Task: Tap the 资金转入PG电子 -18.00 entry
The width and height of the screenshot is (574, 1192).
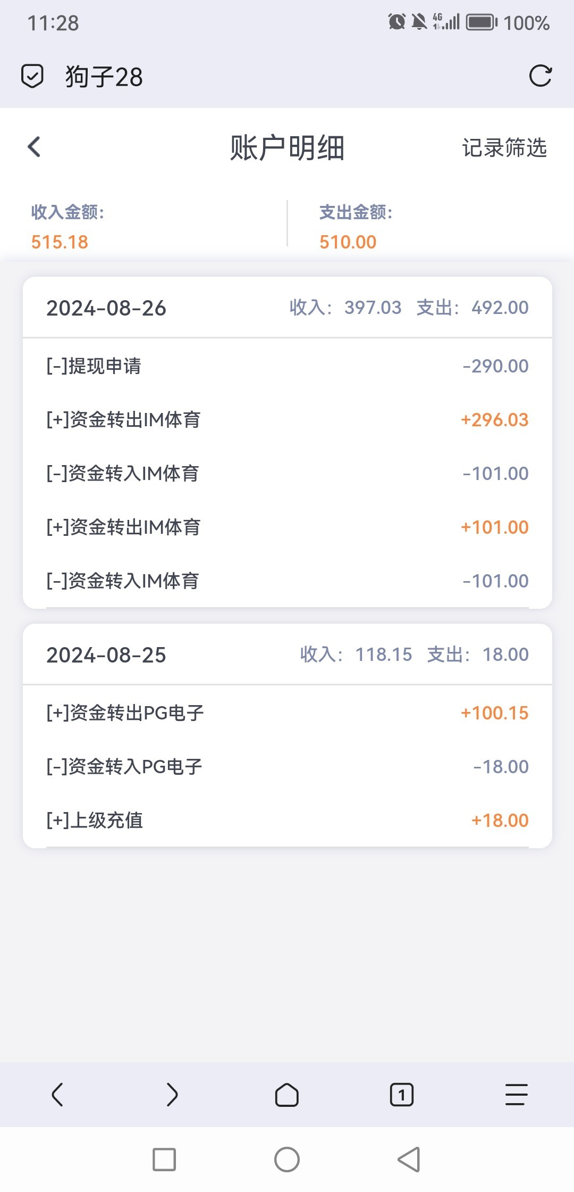Action: pyautogui.click(x=287, y=767)
